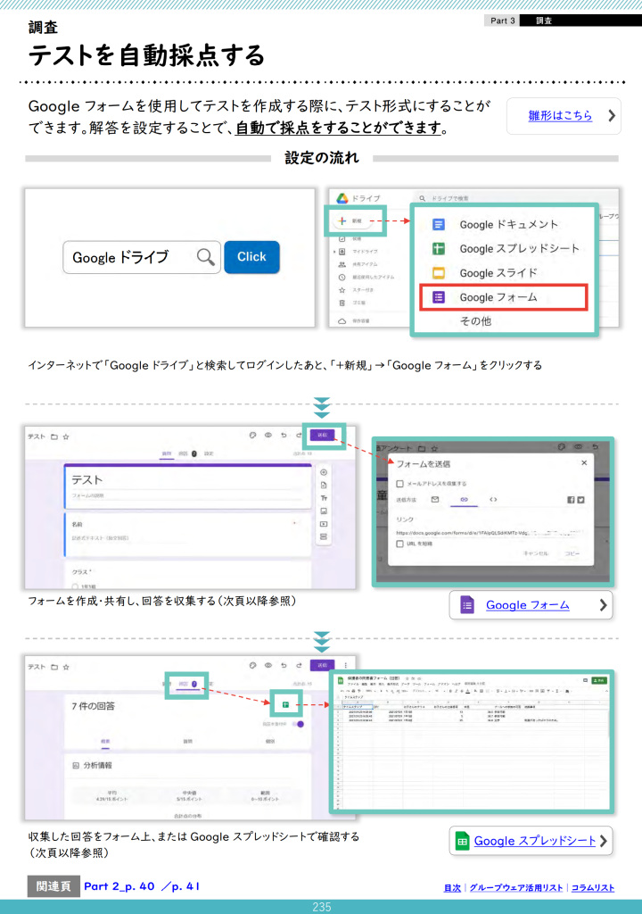The image size is (642, 914).
Task: Select Google ドキュメント from the new menu
Action: [508, 224]
